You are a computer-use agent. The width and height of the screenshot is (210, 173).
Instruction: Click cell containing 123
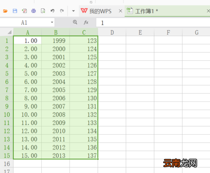(x=84, y=41)
